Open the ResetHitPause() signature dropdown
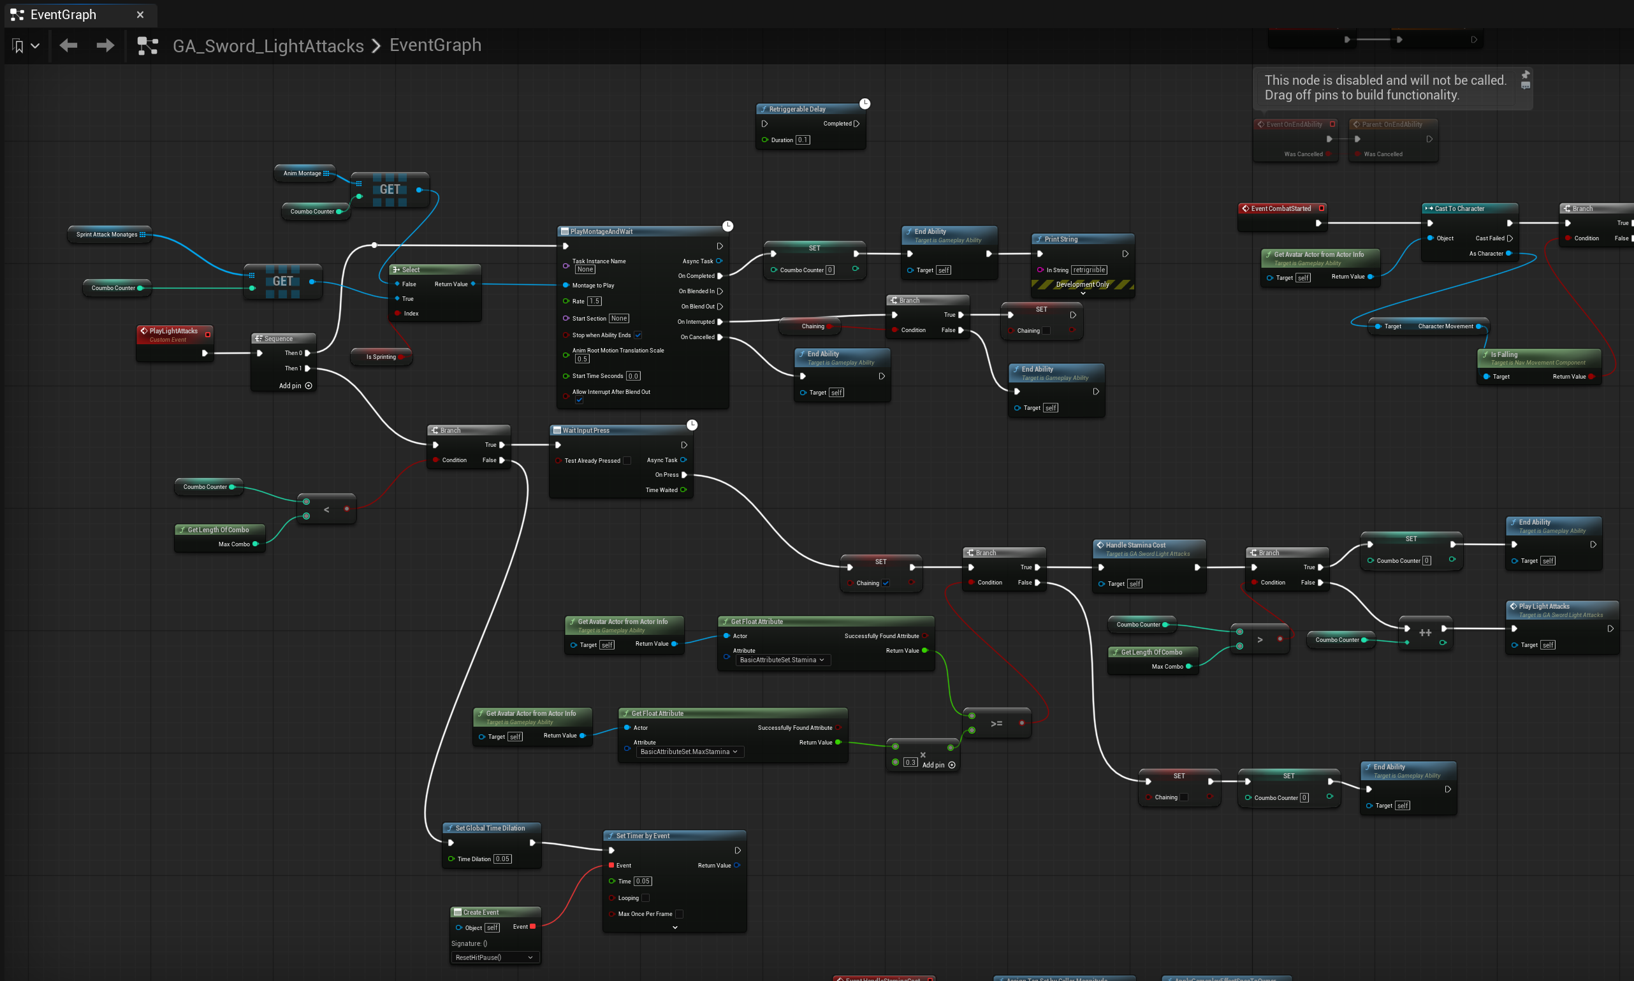Screen dimensions: 1634x981 495,957
